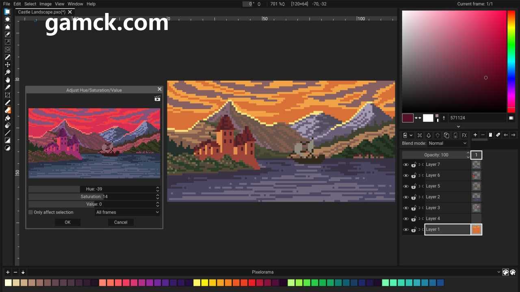The height and width of the screenshot is (292, 520).
Task: Select the Zoom magnifier tool
Action: tap(7, 72)
